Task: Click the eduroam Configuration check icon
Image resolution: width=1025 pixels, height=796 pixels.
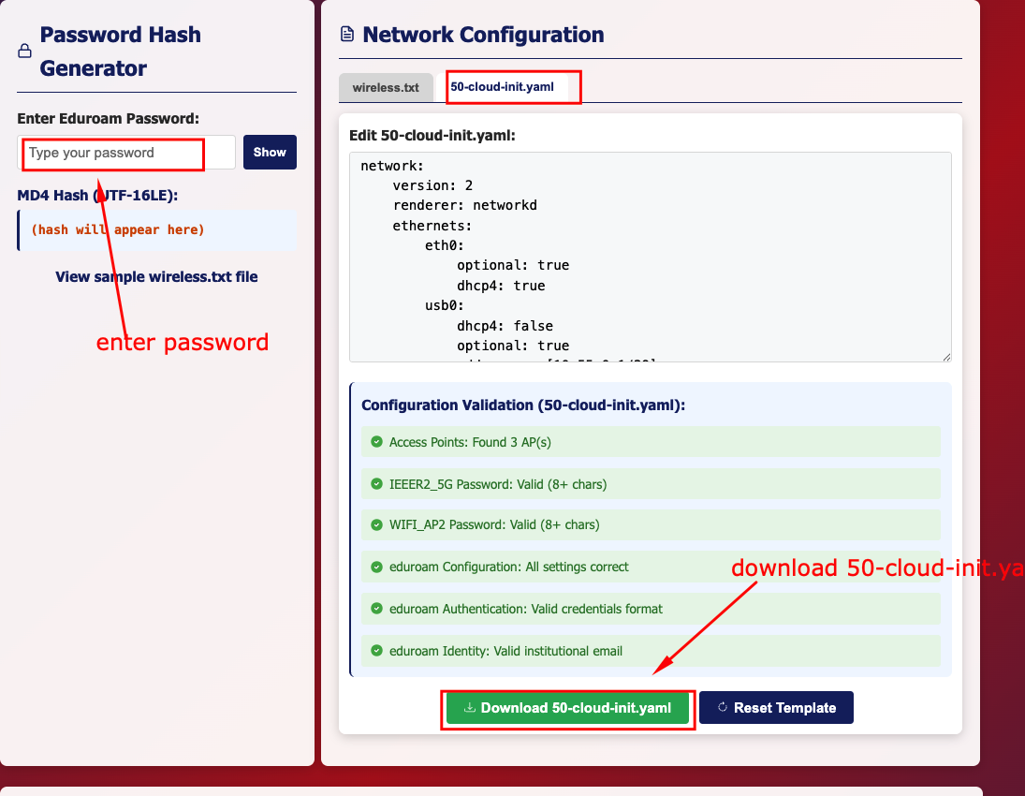Action: [376, 567]
